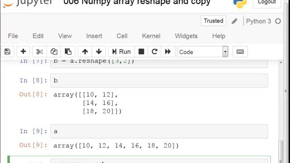
Task: Open the View menu
Action: 65,36
